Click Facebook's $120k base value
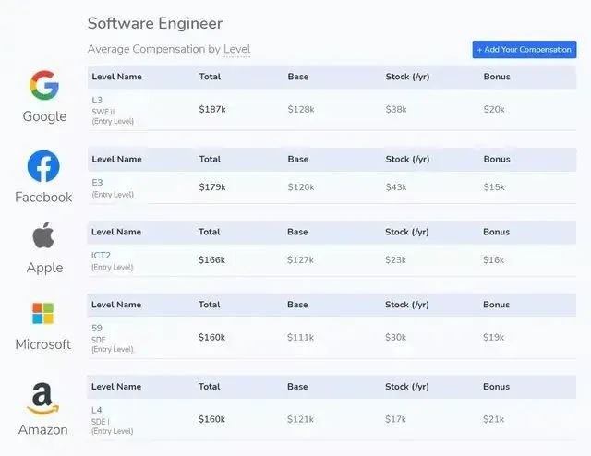The width and height of the screenshot is (591, 456). click(301, 187)
